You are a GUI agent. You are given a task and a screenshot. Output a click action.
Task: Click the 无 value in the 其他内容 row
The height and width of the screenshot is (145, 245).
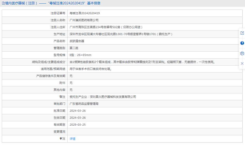(71, 90)
